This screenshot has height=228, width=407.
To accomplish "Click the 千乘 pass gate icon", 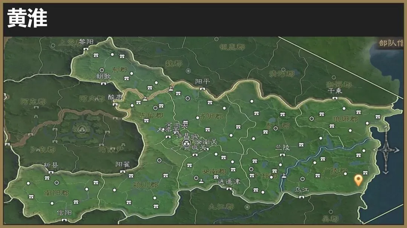I will pos(335,98).
